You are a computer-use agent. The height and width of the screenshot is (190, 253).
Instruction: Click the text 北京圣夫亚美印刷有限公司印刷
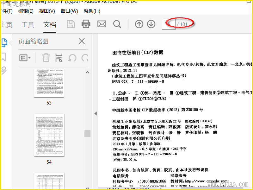tap(141, 138)
